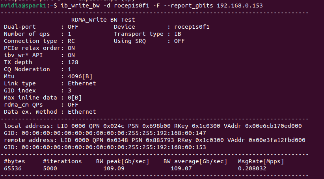This screenshot has height=179, width=324.
Task: Click the nvidia@spark1 prompt text
Action: click(x=23, y=6)
